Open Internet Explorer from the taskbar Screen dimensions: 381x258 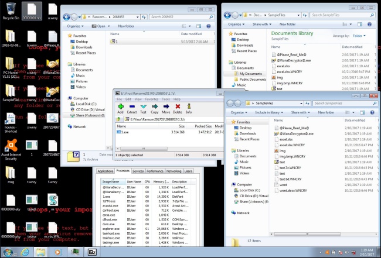[x=25, y=252]
